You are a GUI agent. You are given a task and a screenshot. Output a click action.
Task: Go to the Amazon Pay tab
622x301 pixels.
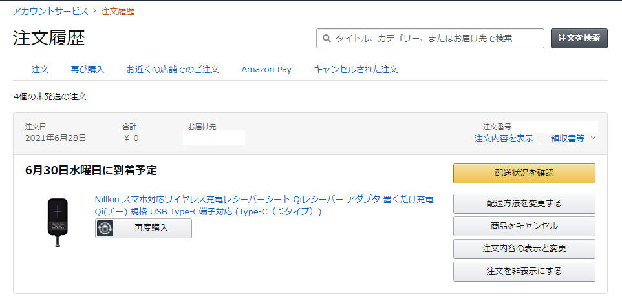(x=266, y=70)
